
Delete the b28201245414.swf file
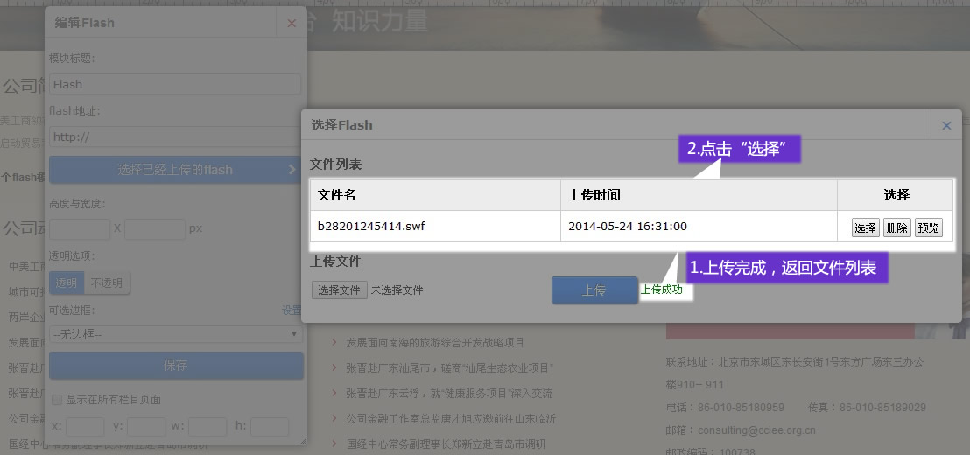coord(896,227)
